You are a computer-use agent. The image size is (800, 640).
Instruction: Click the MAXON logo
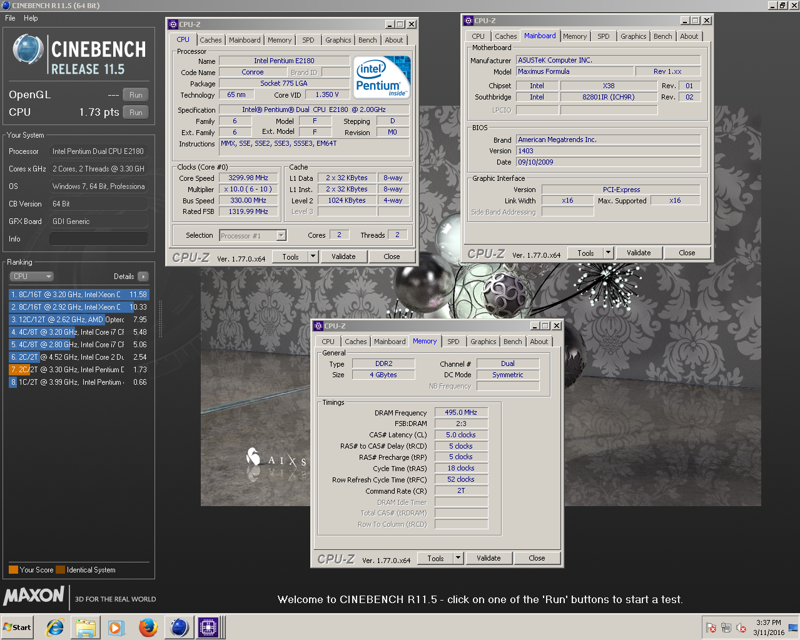click(34, 596)
